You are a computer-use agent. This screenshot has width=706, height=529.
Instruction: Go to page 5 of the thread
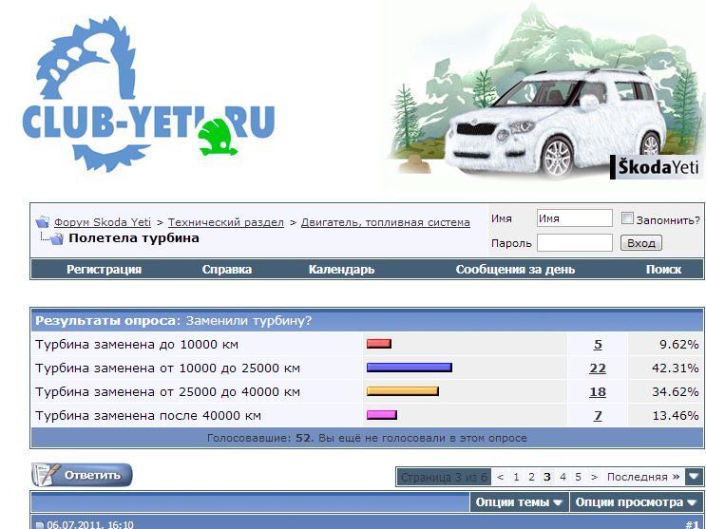click(578, 477)
